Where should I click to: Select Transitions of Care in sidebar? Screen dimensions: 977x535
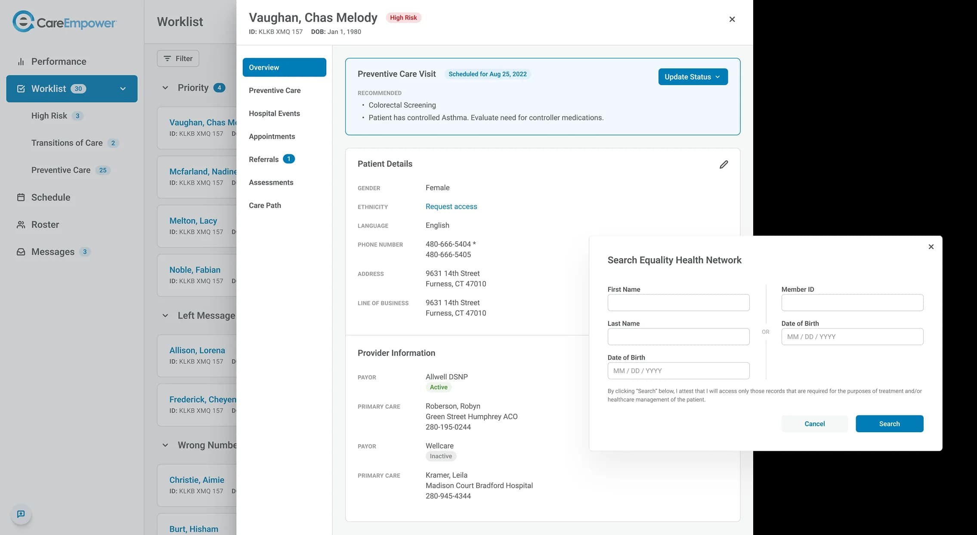(67, 143)
